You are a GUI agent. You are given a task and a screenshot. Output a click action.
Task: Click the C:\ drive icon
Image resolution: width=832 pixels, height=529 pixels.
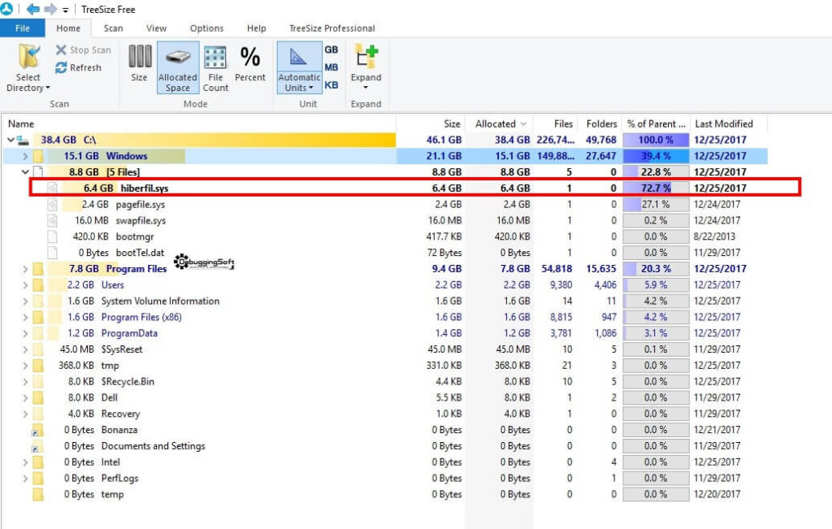point(23,140)
